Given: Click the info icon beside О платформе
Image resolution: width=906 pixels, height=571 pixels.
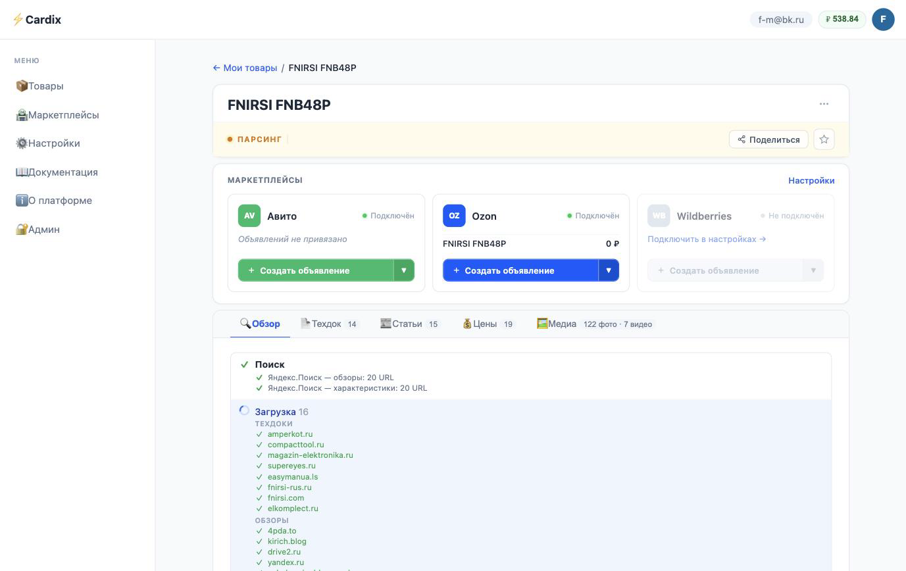Looking at the screenshot, I should click(21, 201).
